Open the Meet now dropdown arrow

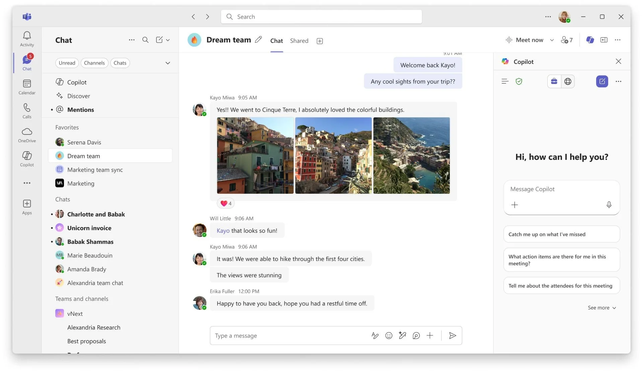click(552, 40)
